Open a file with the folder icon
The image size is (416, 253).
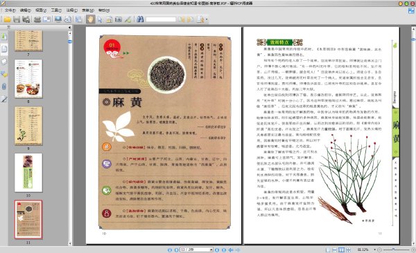coord(7,19)
